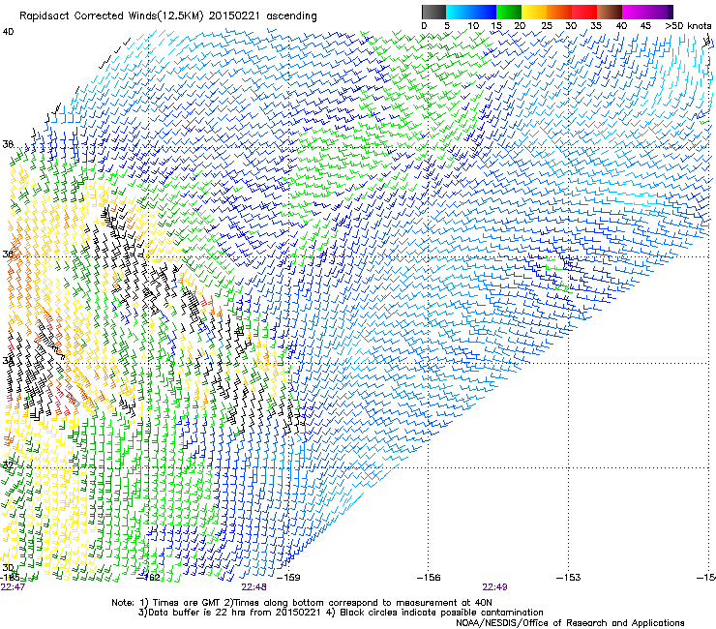Select the yellow 20-25 knots legend segment

534,12
